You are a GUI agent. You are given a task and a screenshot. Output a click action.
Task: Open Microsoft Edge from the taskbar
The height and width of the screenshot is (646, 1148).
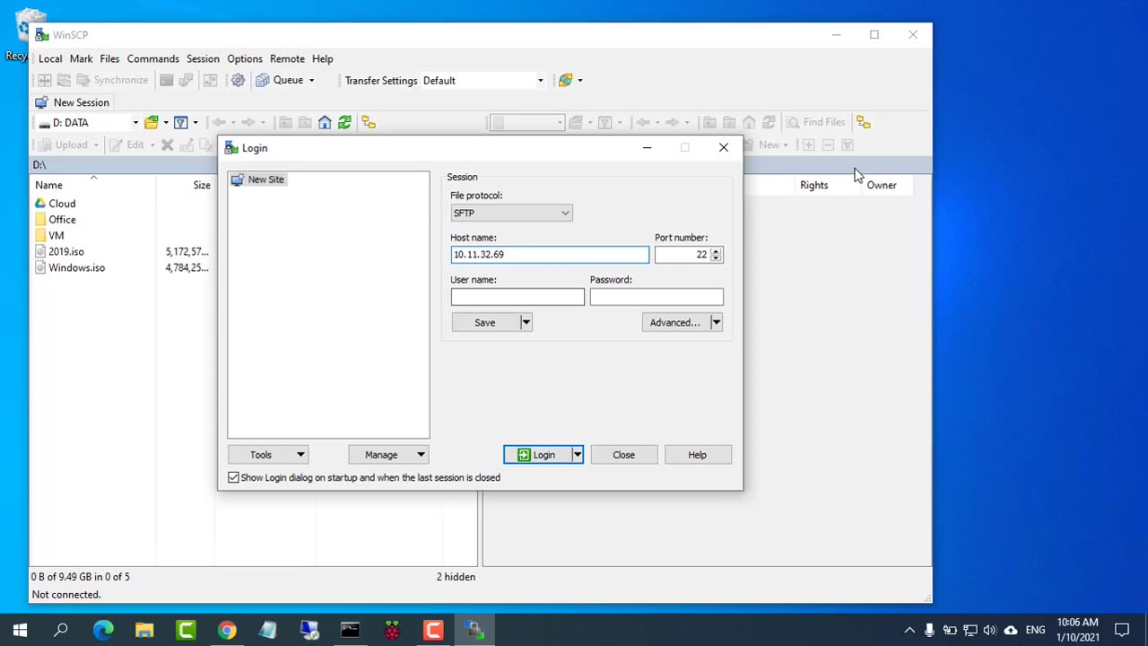click(x=103, y=630)
